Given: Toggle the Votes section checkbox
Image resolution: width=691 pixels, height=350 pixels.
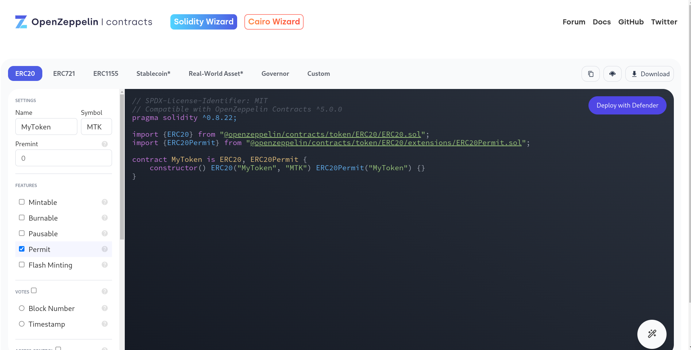Looking at the screenshot, I should pos(34,291).
